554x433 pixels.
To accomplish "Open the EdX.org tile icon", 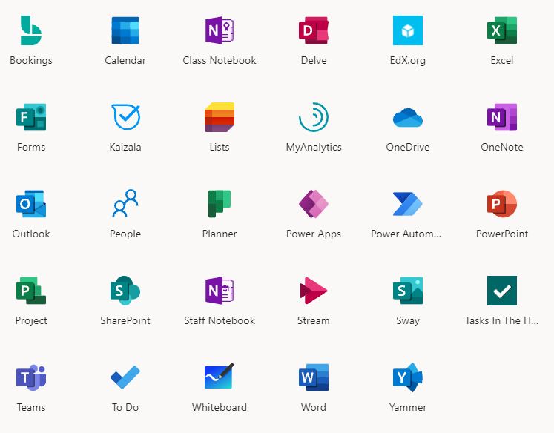I will click(x=408, y=30).
